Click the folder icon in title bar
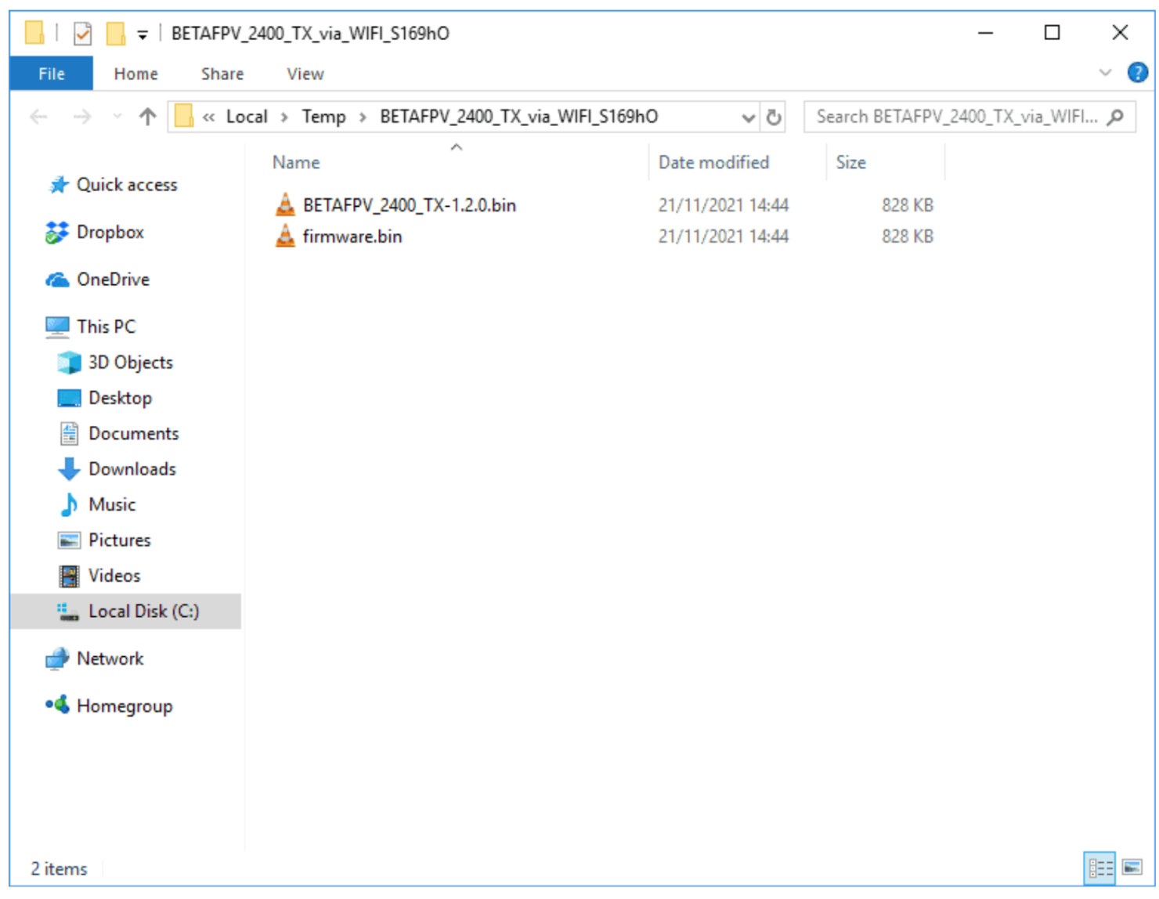The width and height of the screenshot is (1159, 899). coord(34,33)
